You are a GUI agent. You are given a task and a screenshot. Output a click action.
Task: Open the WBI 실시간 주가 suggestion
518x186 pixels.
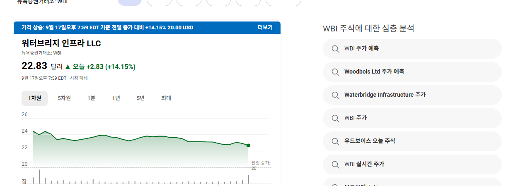(412, 165)
